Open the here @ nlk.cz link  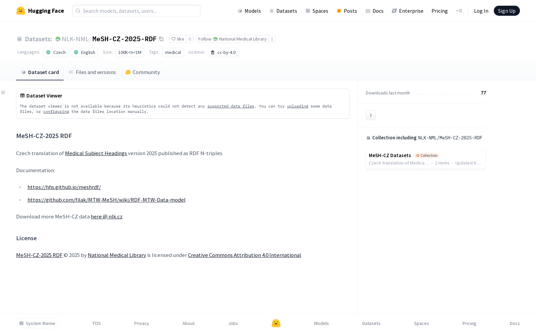point(107,216)
